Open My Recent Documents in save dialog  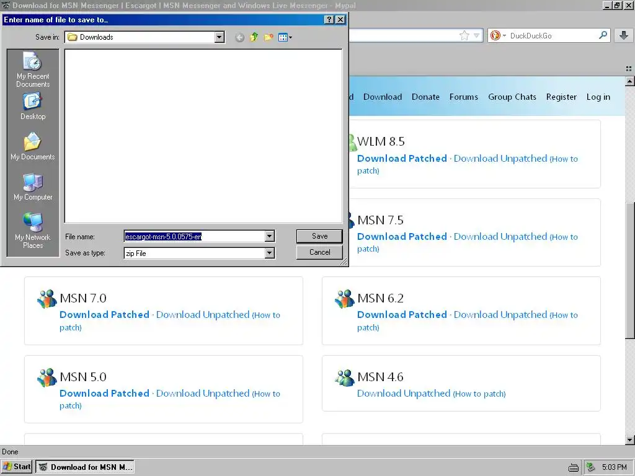click(x=33, y=69)
